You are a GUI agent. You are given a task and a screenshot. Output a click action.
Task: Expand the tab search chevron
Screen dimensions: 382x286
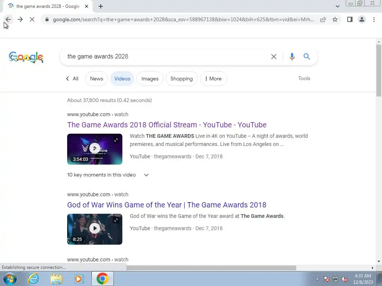pyautogui.click(x=337, y=6)
